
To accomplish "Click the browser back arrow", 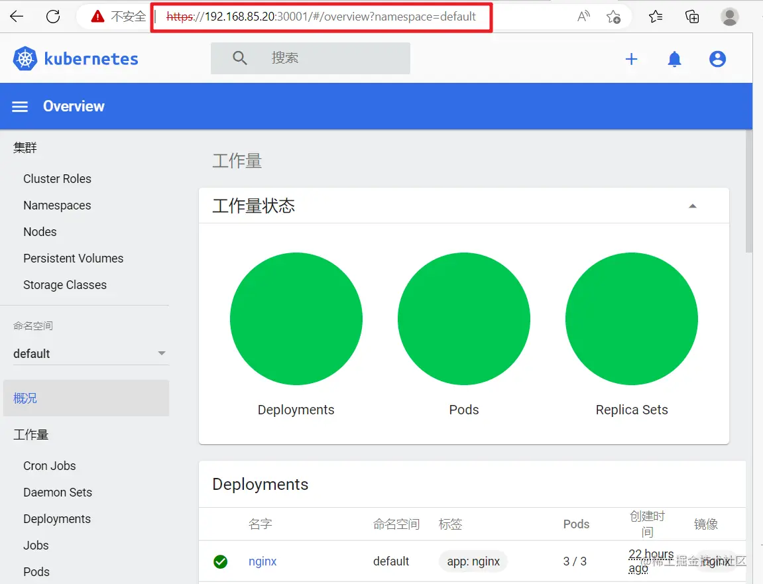I will click(x=17, y=17).
